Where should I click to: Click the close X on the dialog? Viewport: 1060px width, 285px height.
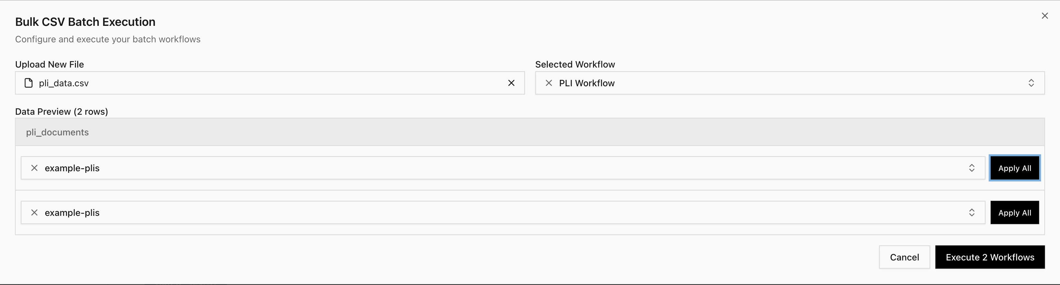pyautogui.click(x=1045, y=16)
